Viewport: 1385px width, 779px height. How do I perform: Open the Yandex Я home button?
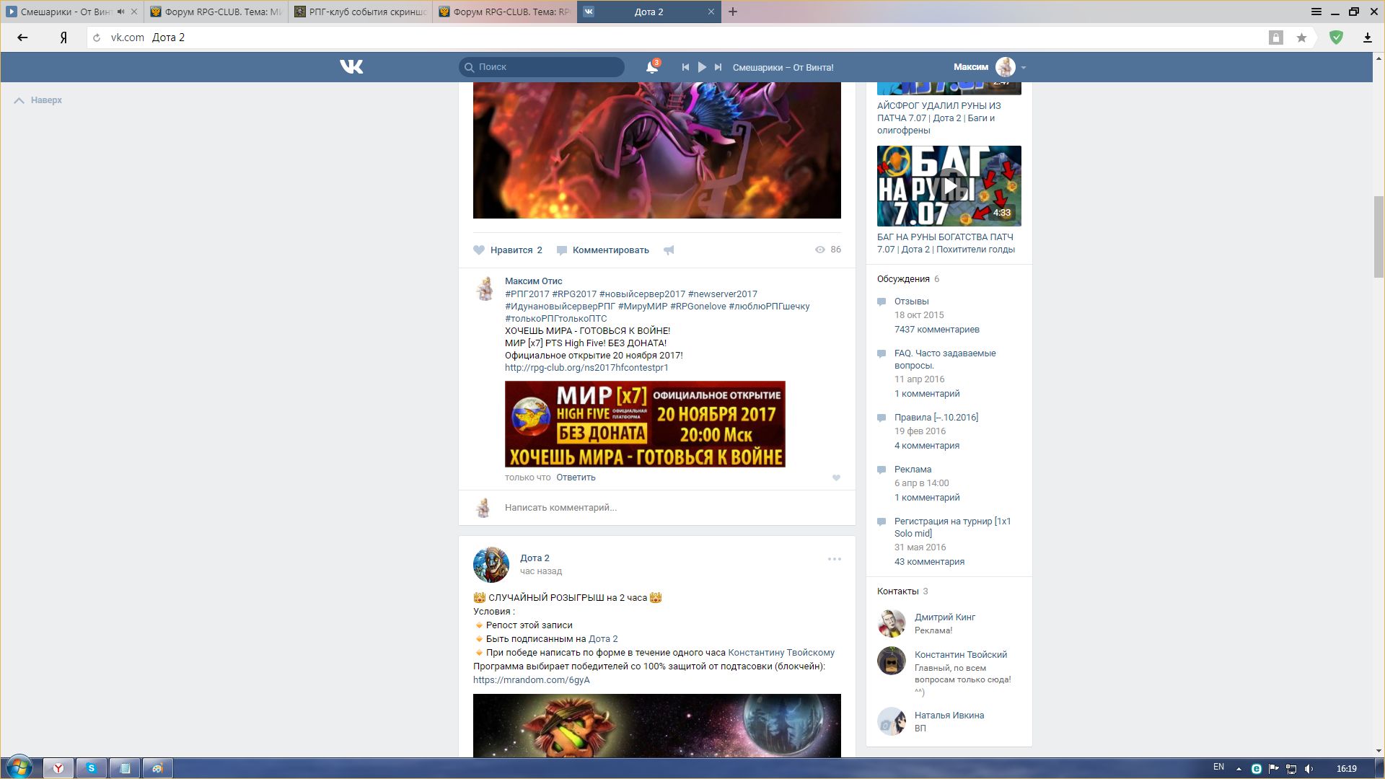[63, 38]
